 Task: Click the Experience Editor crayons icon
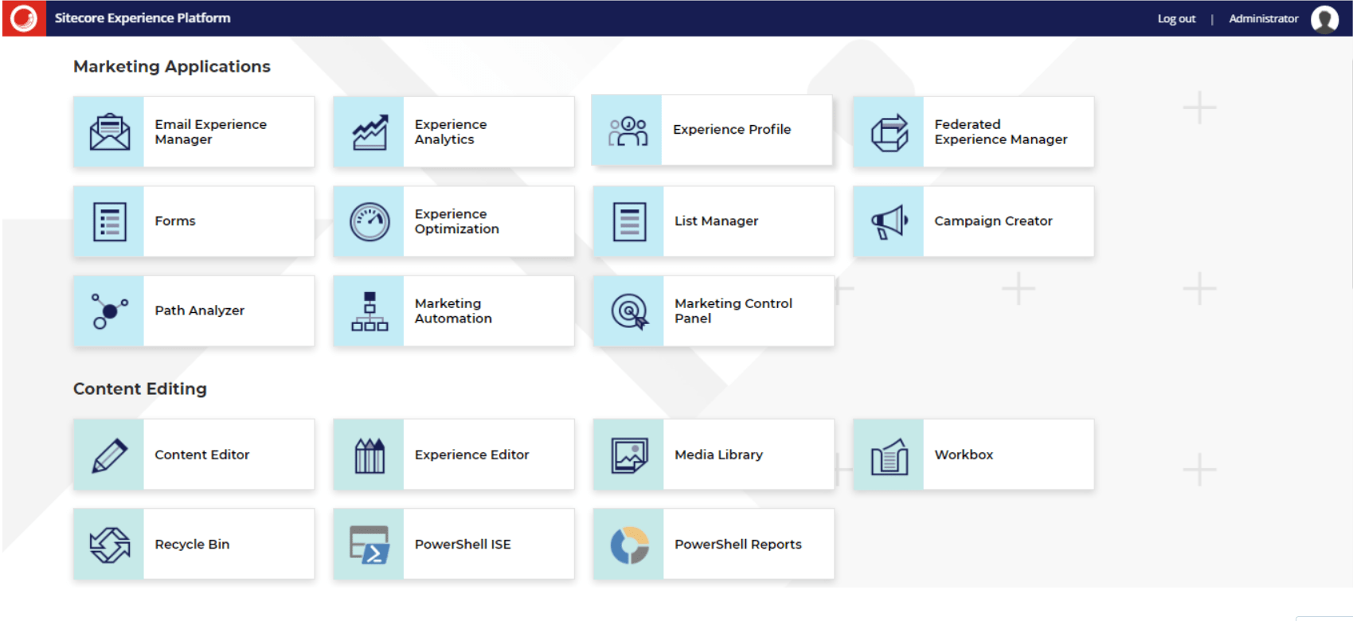tap(370, 455)
